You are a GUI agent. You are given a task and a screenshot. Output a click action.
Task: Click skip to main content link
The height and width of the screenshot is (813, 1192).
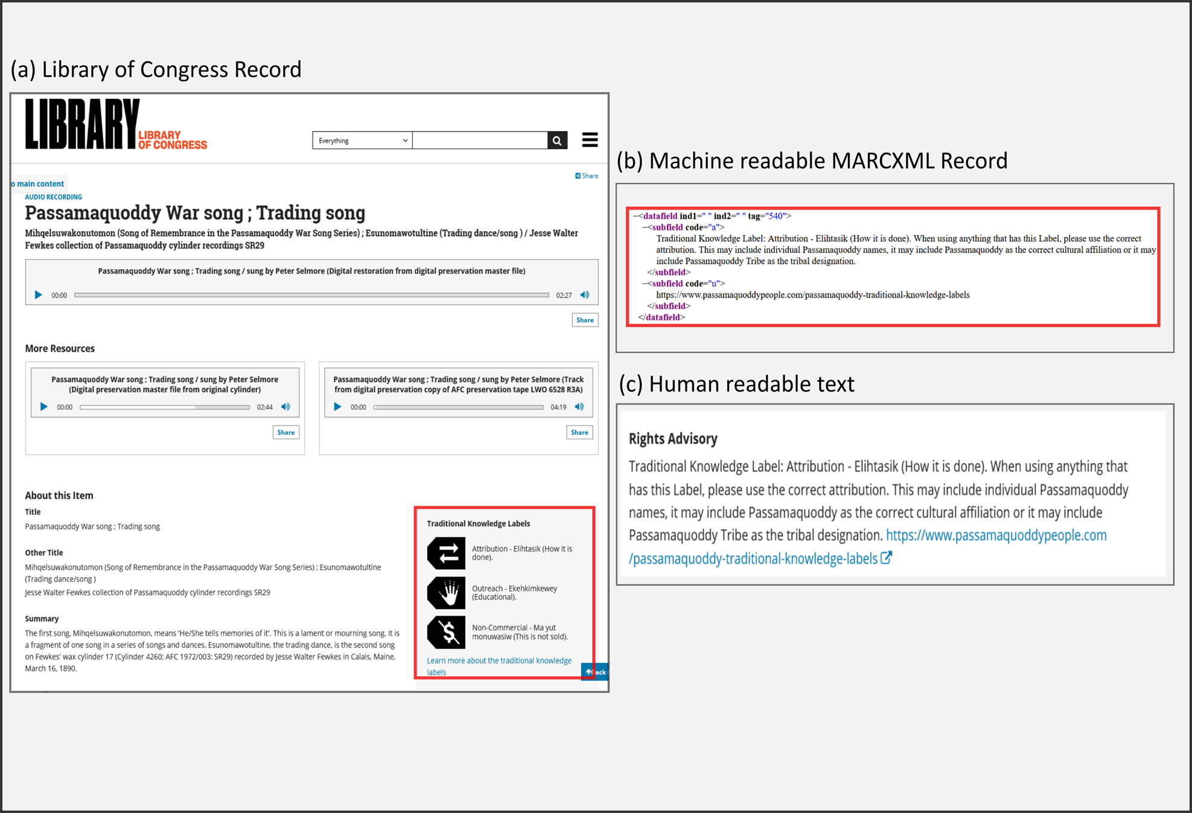coord(39,183)
